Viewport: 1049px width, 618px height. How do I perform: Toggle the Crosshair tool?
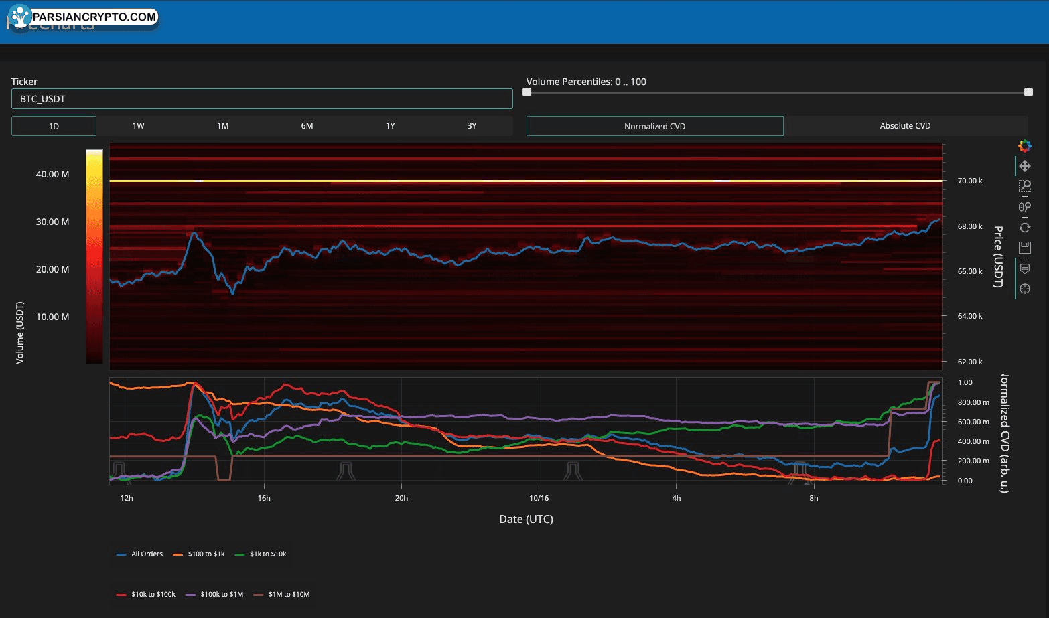tap(1024, 289)
